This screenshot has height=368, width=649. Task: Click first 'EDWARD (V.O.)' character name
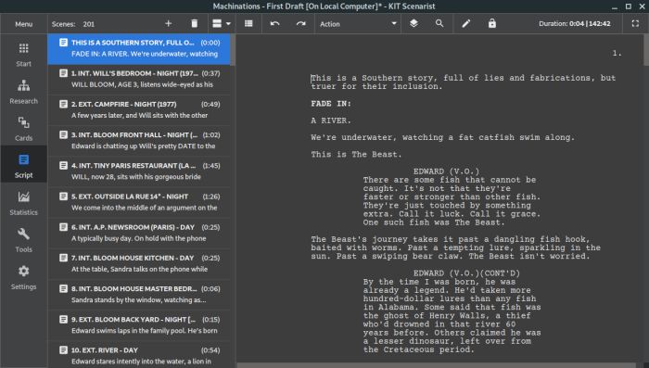[446, 171]
